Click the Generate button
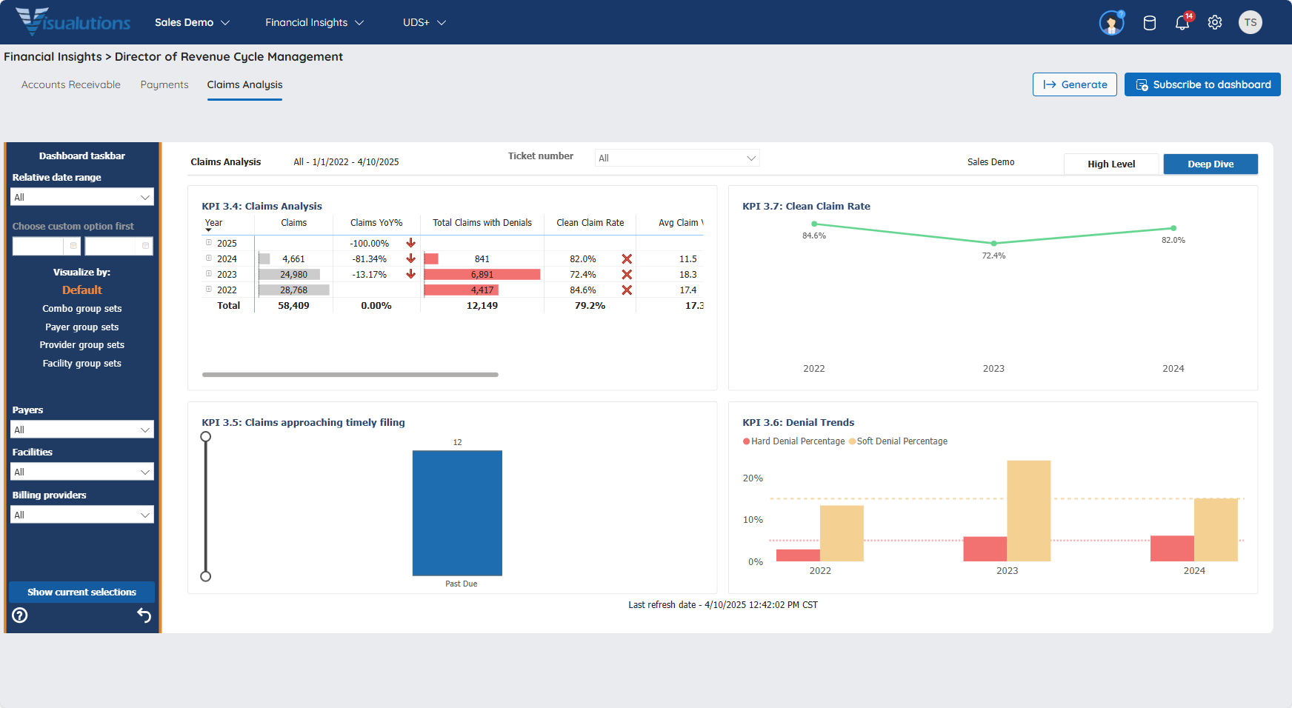 [x=1074, y=84]
